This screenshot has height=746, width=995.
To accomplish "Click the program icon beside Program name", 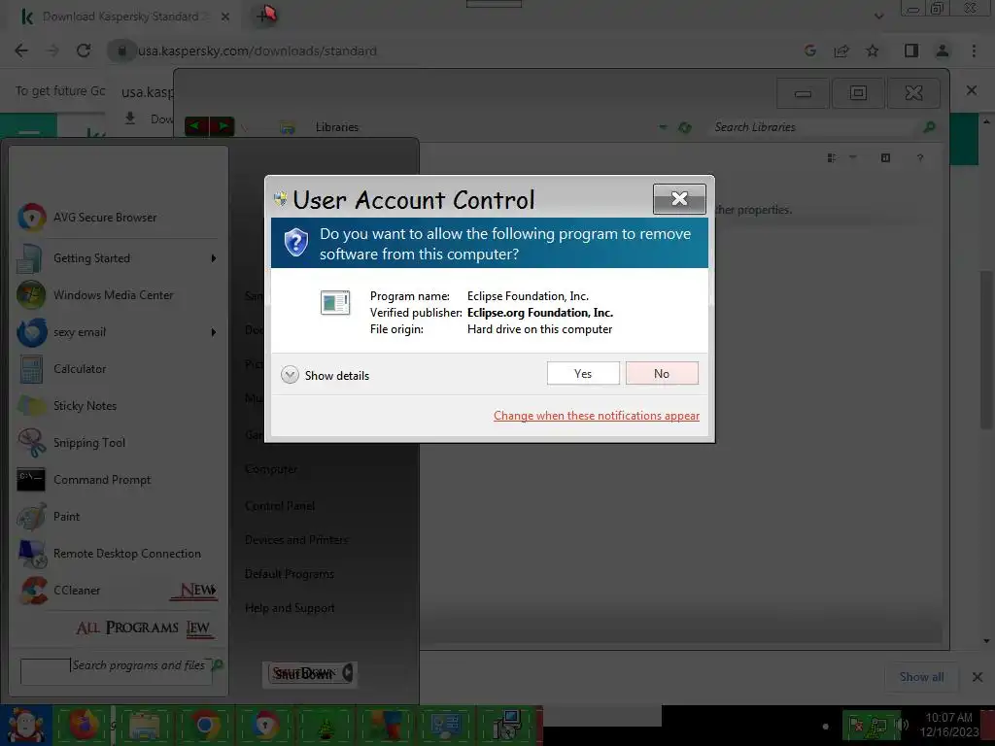I will click(x=335, y=303).
